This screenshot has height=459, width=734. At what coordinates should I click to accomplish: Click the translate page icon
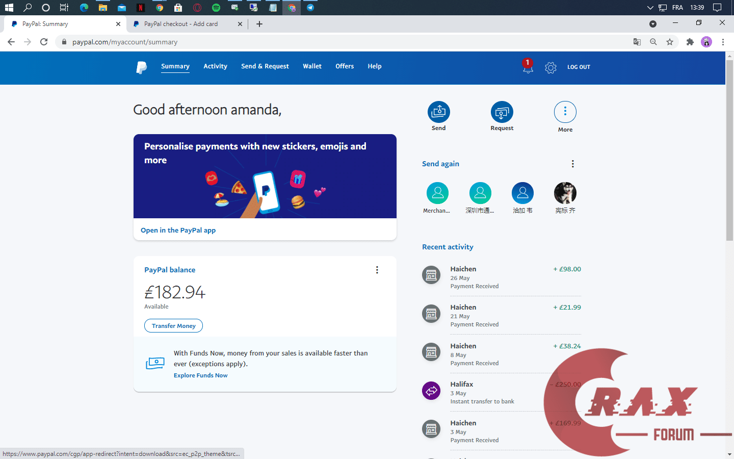click(637, 42)
